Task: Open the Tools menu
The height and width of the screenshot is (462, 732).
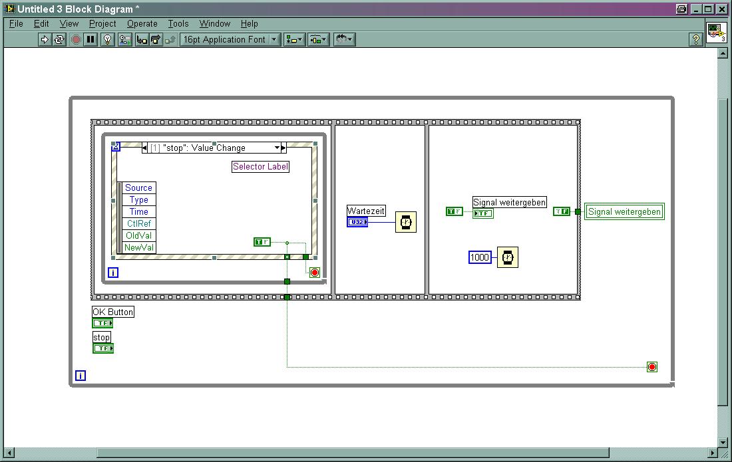Action: [x=178, y=24]
